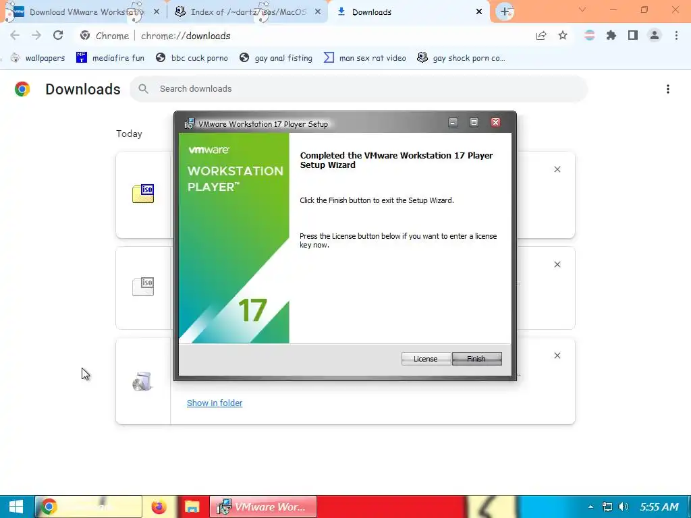Open mediafire fun bookmark
The height and width of the screenshot is (518, 691).
110,58
